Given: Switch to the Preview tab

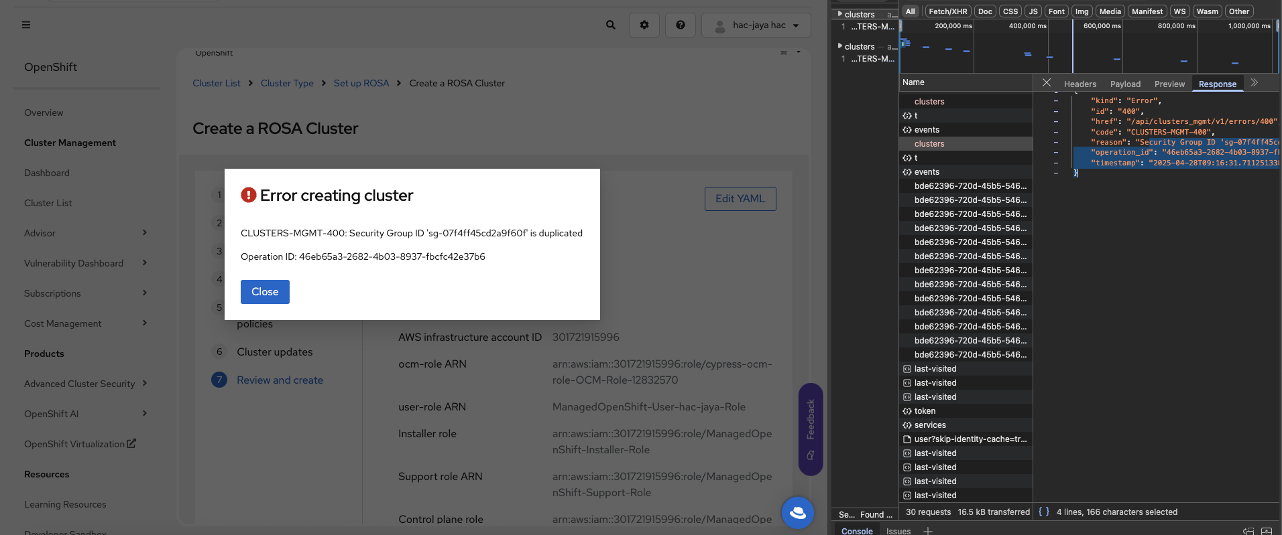Looking at the screenshot, I should pos(1169,84).
